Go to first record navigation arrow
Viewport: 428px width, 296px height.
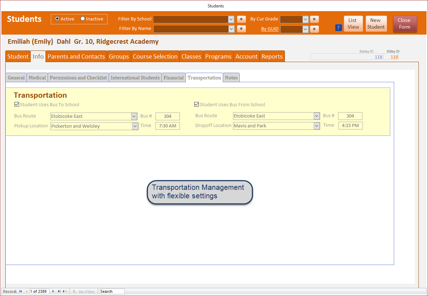[20, 291]
